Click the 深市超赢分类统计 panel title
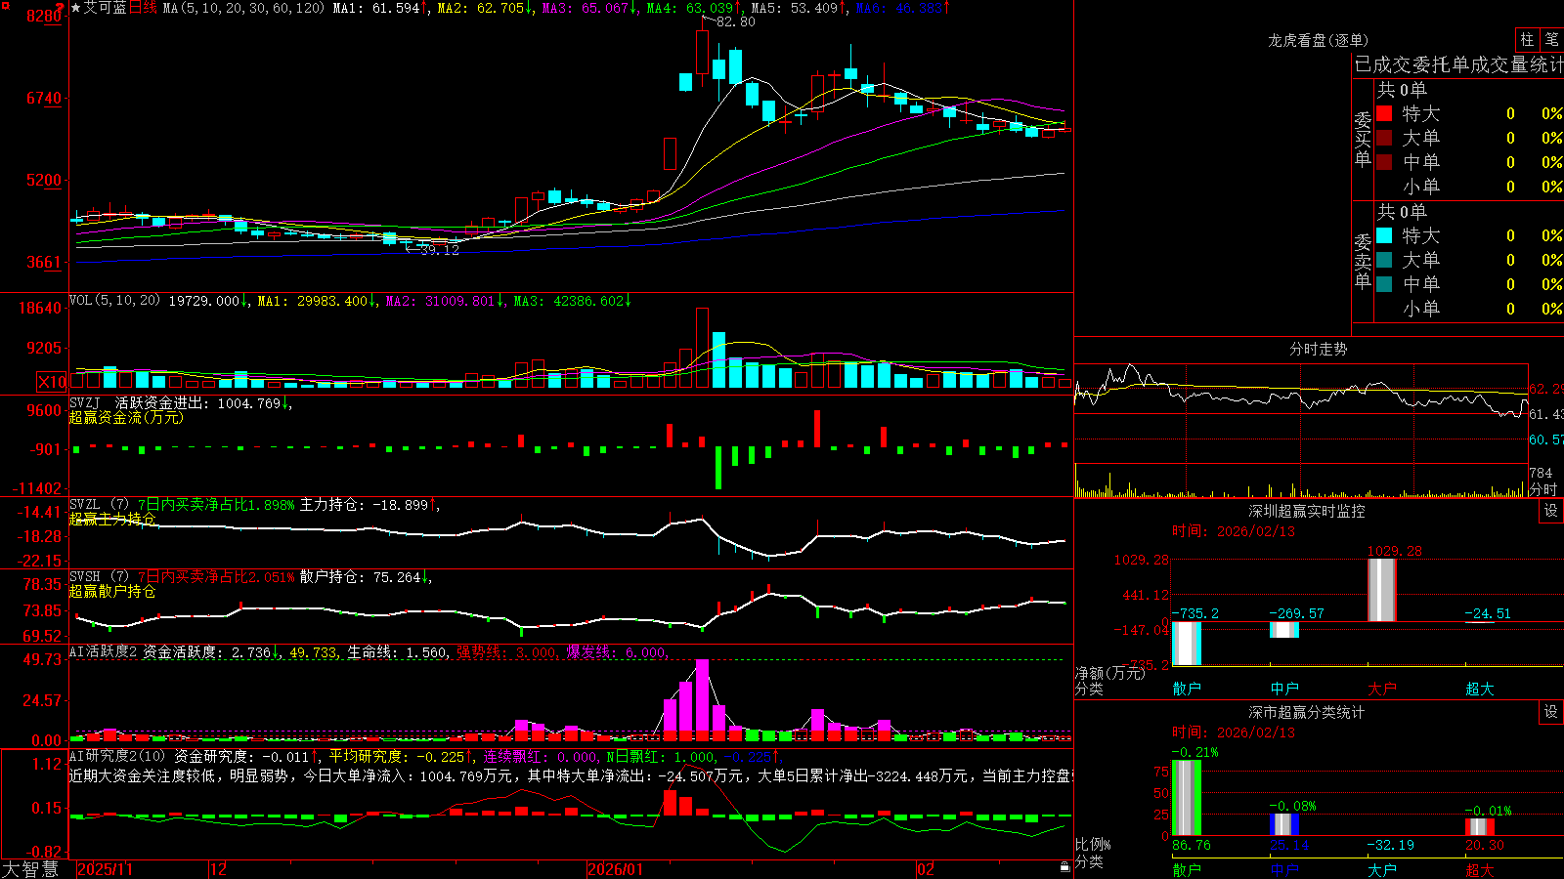This screenshot has height=879, width=1564. pos(1307,712)
